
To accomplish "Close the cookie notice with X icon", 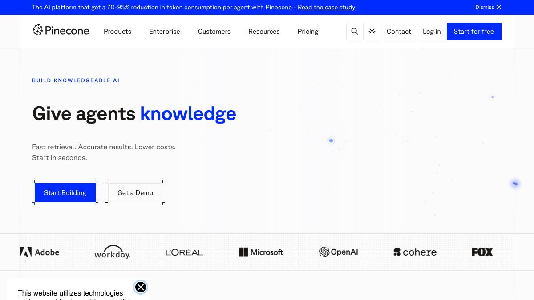I will [141, 287].
